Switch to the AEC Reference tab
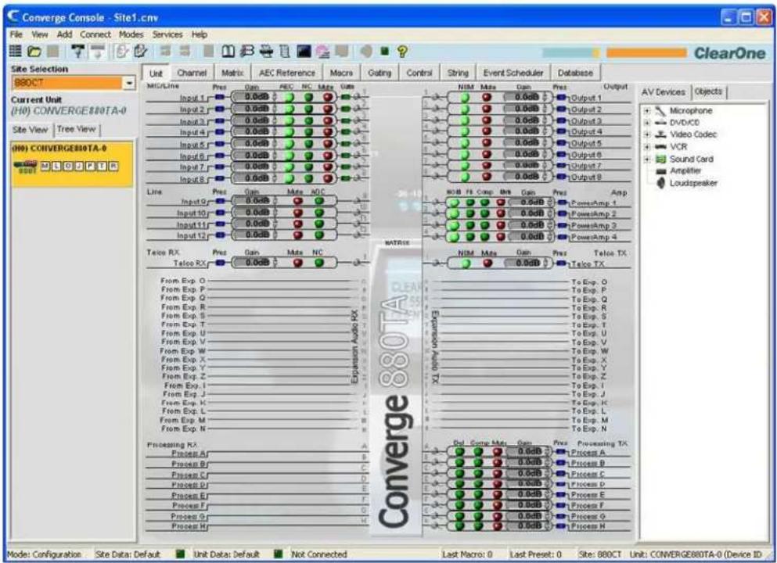 (x=287, y=73)
